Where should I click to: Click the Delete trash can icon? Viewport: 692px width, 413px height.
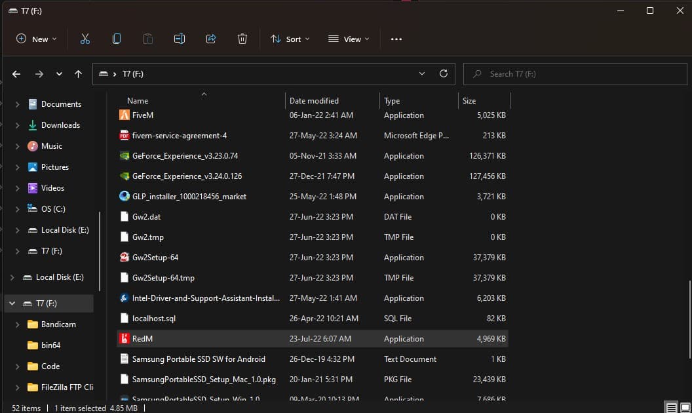coord(242,39)
